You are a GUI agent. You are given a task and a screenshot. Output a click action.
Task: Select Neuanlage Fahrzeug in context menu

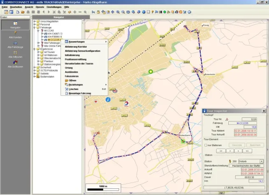(80, 93)
